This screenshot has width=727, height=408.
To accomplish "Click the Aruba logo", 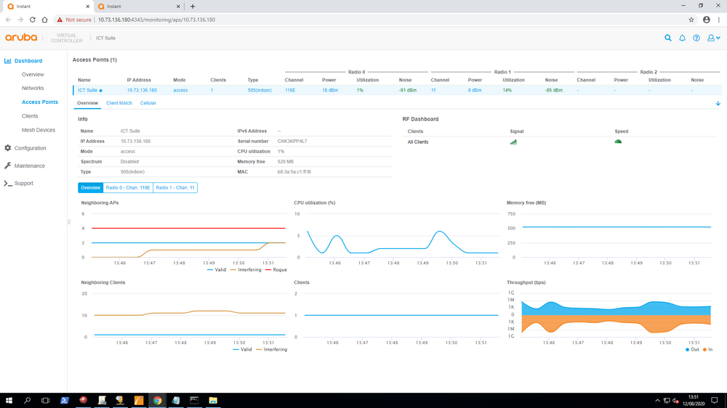I will tap(21, 38).
